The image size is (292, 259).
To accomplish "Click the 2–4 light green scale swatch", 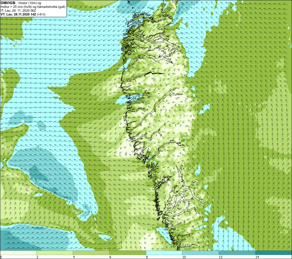I will click(x=55, y=253).
